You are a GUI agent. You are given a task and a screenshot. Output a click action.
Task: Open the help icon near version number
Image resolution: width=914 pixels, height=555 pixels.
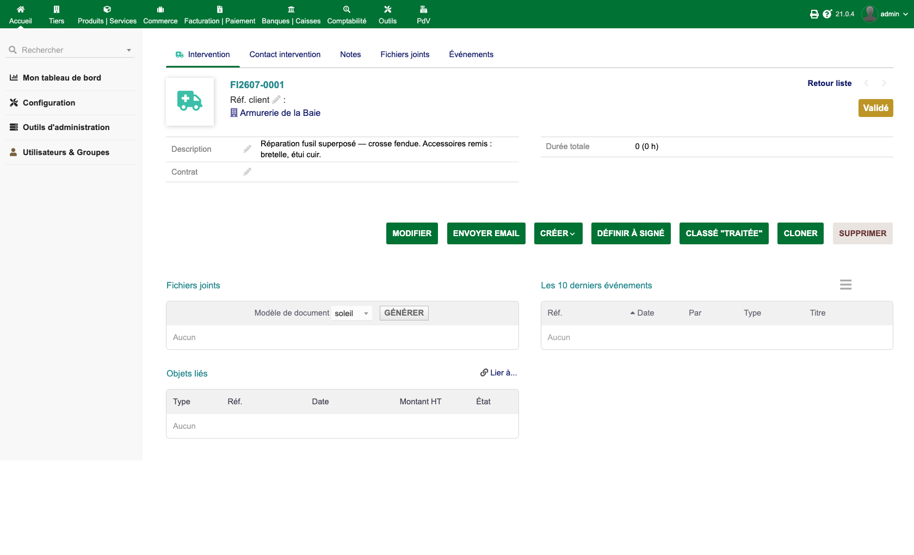(x=827, y=14)
